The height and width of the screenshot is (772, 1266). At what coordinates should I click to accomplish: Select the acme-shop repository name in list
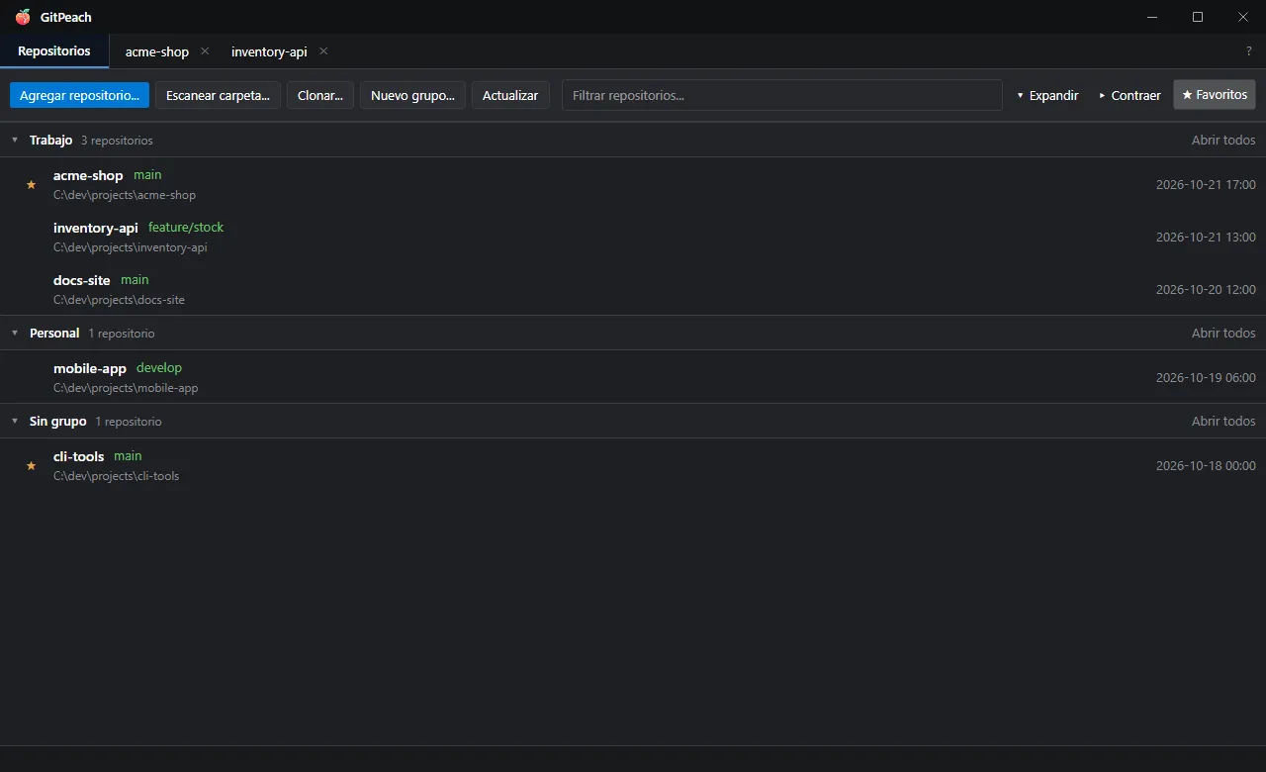(x=88, y=175)
